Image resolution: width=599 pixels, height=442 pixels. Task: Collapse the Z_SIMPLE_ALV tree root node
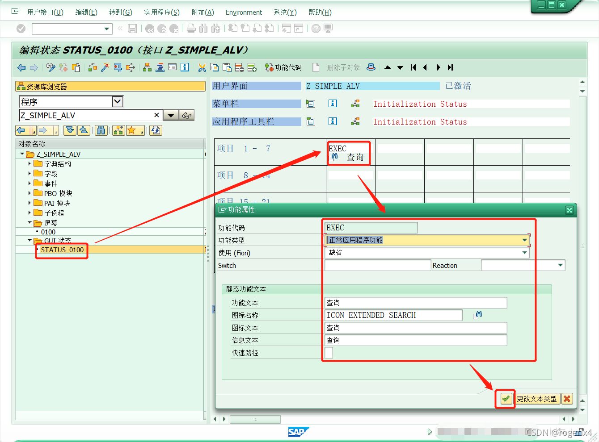22,154
